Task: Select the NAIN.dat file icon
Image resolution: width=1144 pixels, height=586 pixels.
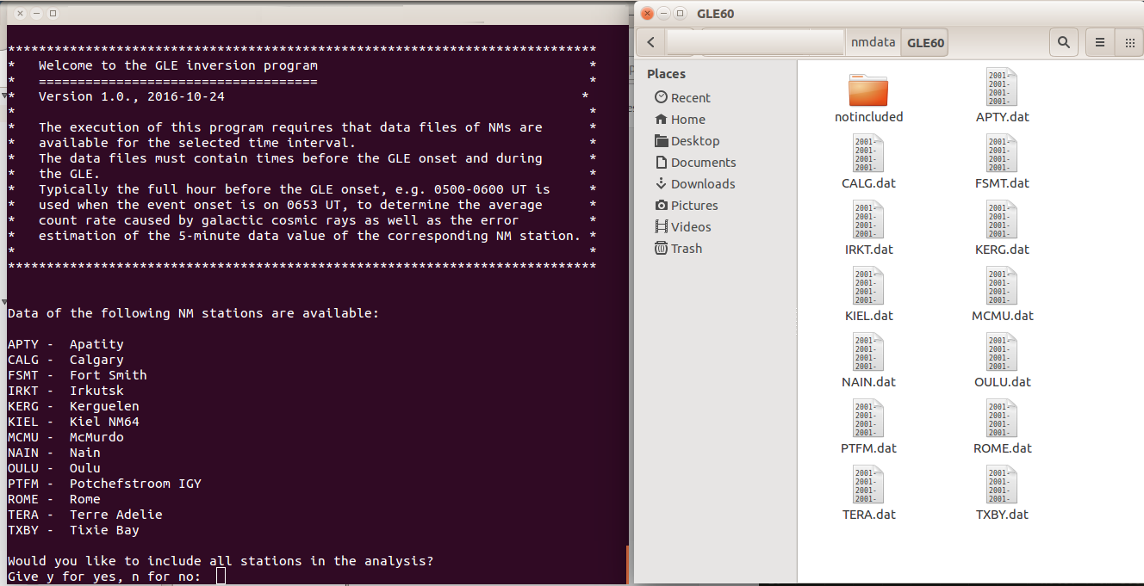Action: (x=868, y=352)
